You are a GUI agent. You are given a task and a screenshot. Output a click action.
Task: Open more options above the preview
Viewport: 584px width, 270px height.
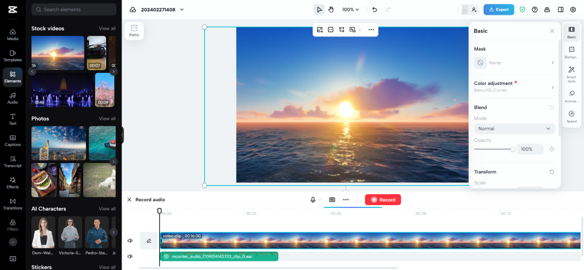pyautogui.click(x=371, y=30)
